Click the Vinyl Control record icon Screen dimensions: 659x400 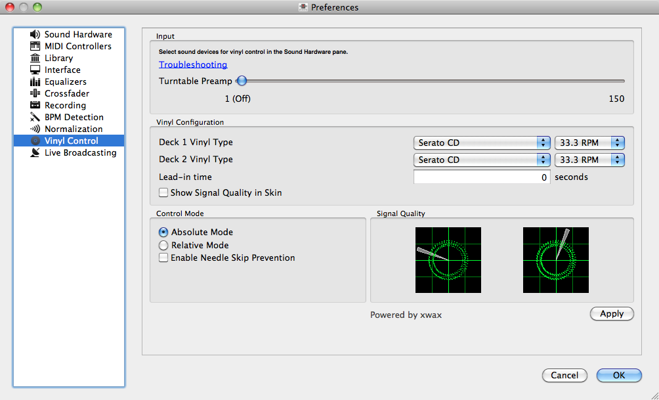(x=35, y=141)
